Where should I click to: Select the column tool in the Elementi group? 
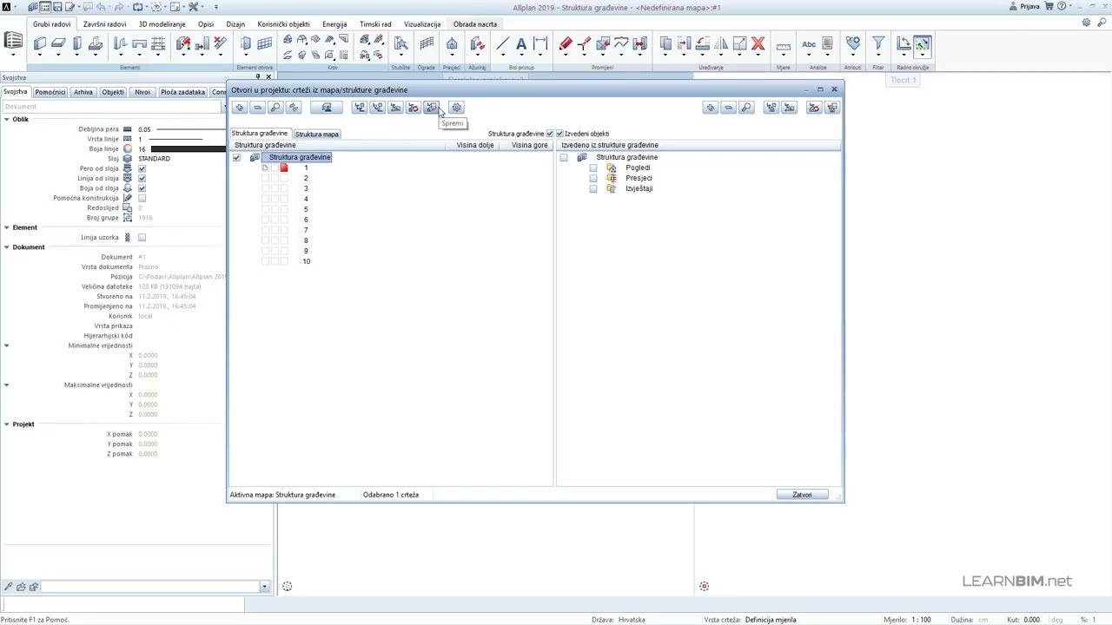pyautogui.click(x=77, y=43)
